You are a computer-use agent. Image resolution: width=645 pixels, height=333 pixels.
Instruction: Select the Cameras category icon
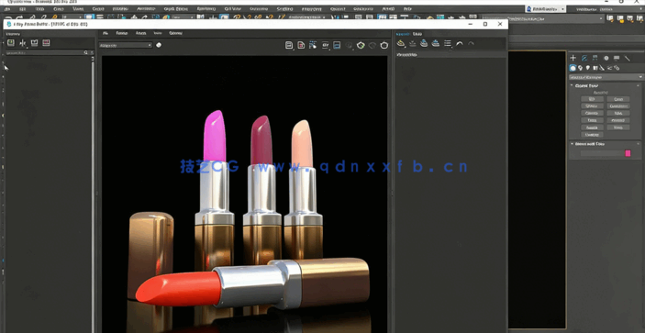click(x=595, y=68)
